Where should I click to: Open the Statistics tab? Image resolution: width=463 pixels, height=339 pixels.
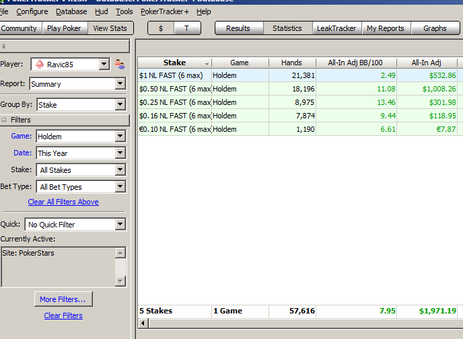coord(287,28)
